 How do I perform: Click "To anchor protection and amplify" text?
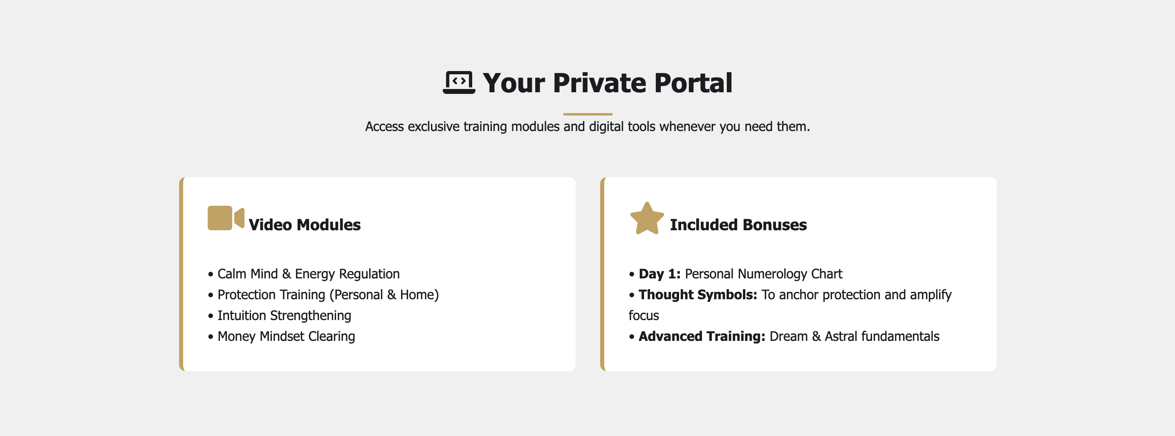tap(857, 295)
